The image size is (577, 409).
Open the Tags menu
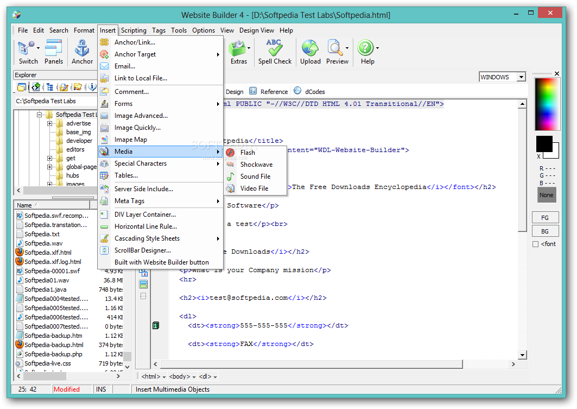tap(158, 30)
